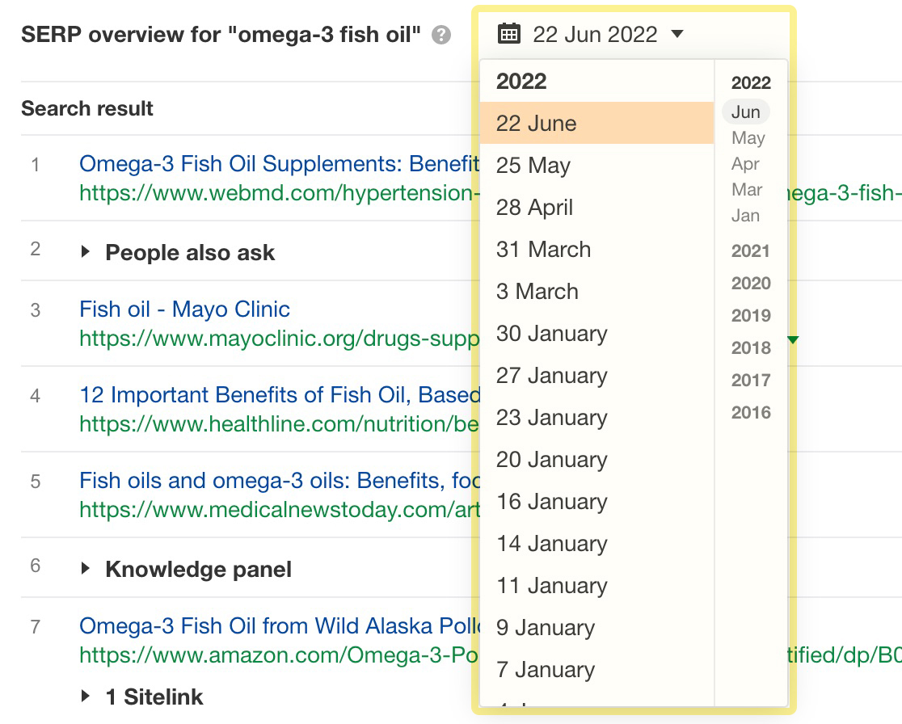This screenshot has height=724, width=902.
Task: Select year 2016 in the sidebar
Action: (x=749, y=412)
